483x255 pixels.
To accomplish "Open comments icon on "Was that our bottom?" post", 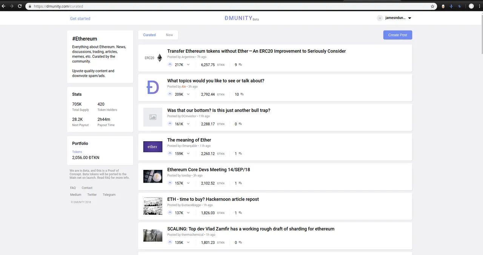I will click(240, 124).
